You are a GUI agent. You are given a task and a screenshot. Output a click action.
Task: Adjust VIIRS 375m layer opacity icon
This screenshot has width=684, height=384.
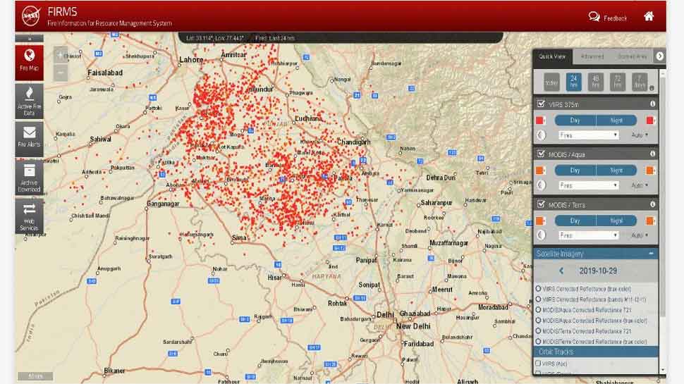click(542, 135)
